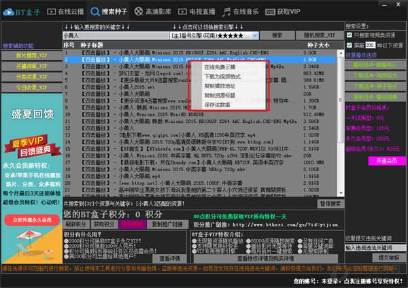Image resolution: width=408 pixels, height=288 pixels.
Task: Toggle the 屏蔽 MB以下资源 checkbox
Action: pos(350,46)
